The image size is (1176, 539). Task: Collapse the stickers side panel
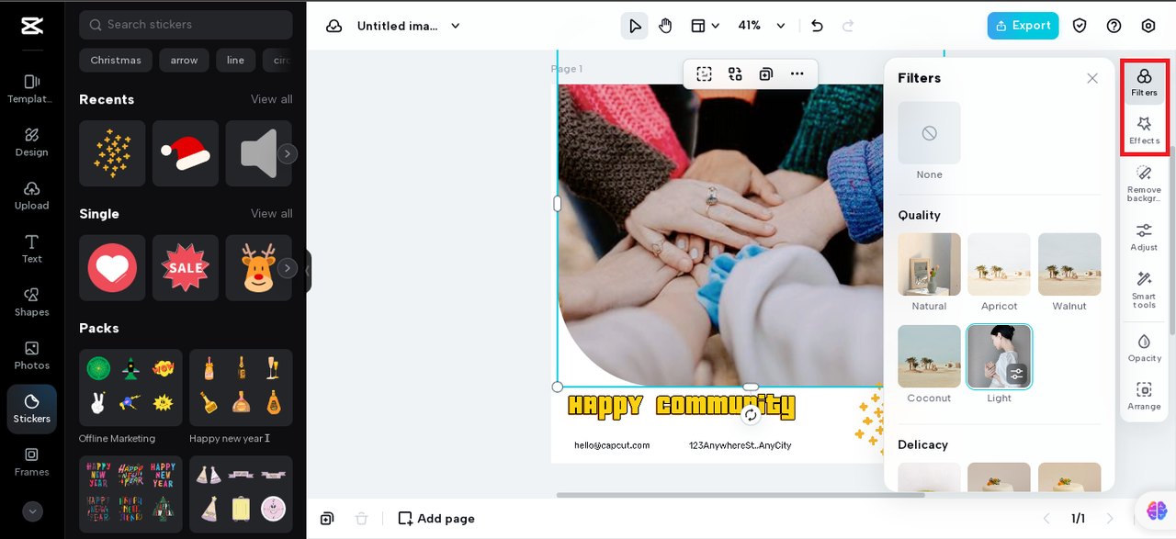(x=308, y=271)
